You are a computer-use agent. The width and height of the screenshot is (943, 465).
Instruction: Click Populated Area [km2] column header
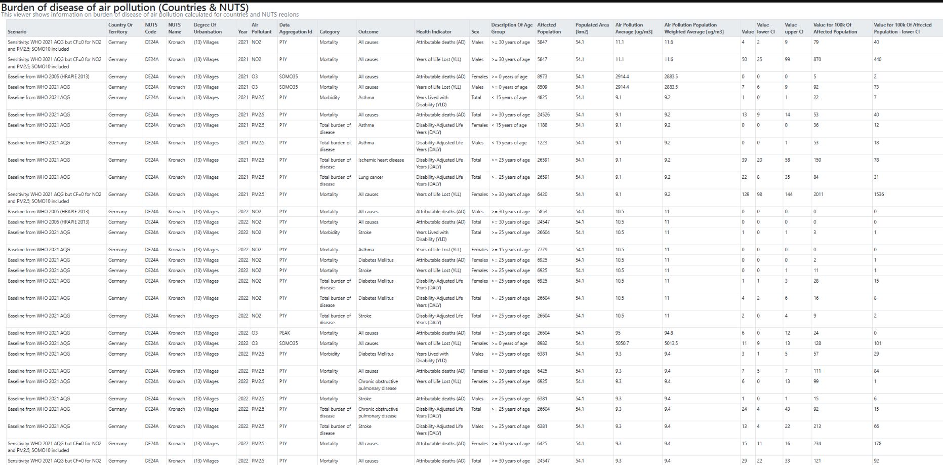point(592,28)
